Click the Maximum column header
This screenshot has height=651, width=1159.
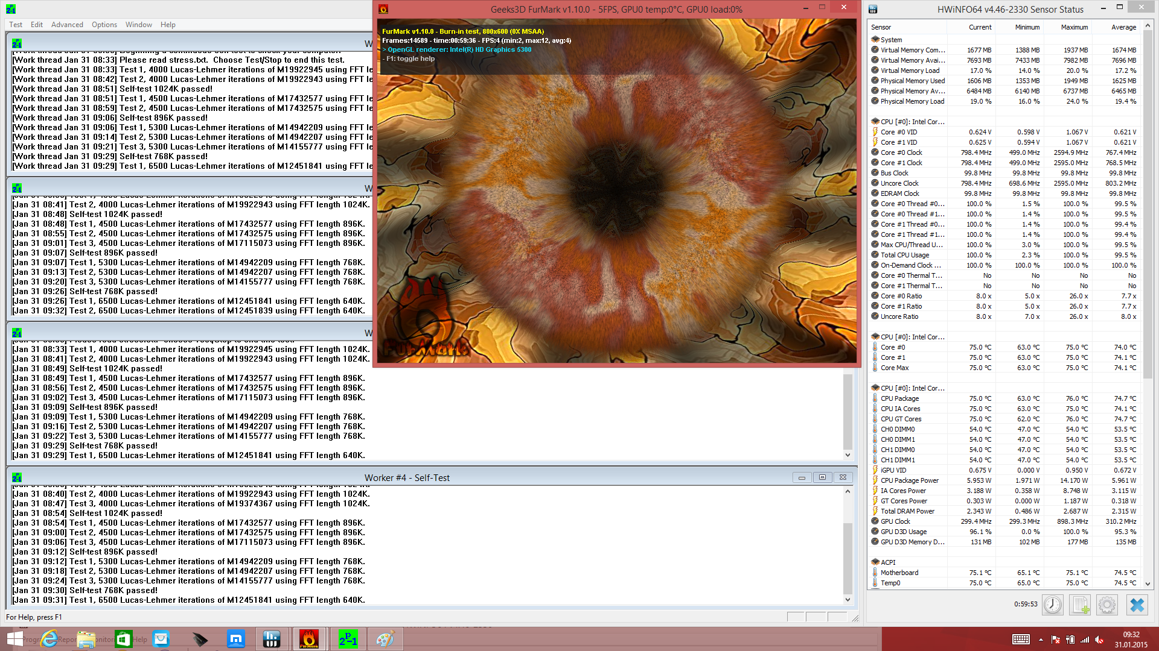(1074, 27)
